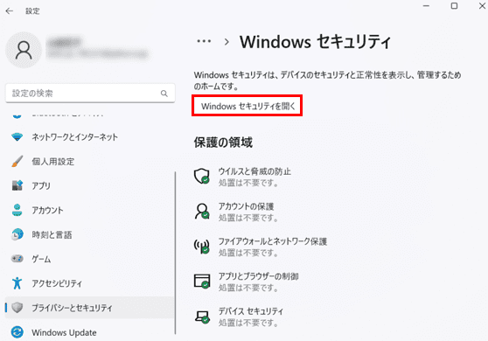This screenshot has height=341, width=488.
Task: Select the paintbrush icon for 個人用設定
Action: pyautogui.click(x=17, y=161)
